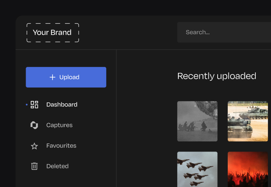The image size is (271, 187).
Task: Open the fighter jets formation thumbnail
Action: click(197, 169)
